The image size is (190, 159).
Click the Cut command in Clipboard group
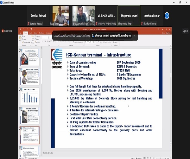24,36
